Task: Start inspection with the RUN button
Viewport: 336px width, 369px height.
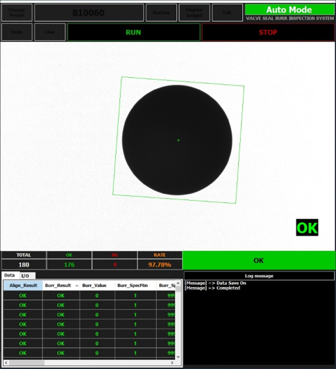Action: [x=133, y=32]
